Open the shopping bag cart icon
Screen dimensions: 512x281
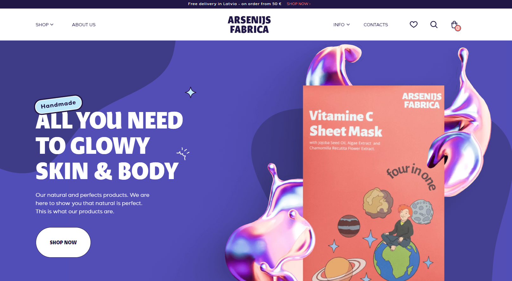[454, 24]
